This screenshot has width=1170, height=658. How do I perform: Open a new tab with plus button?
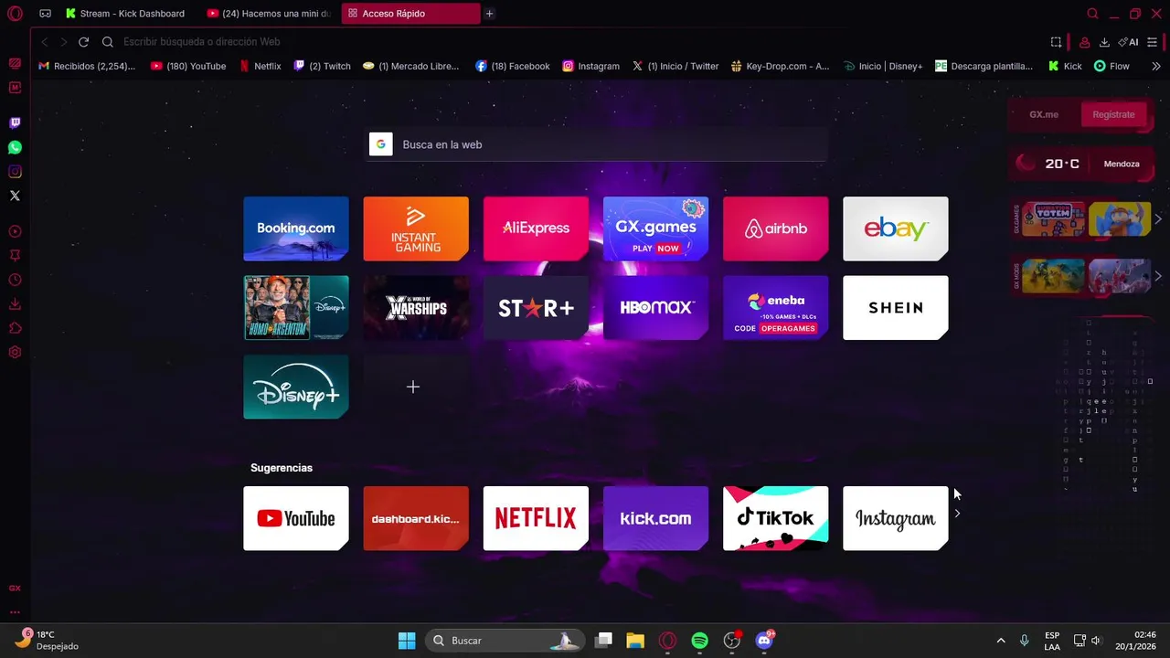[x=490, y=14]
